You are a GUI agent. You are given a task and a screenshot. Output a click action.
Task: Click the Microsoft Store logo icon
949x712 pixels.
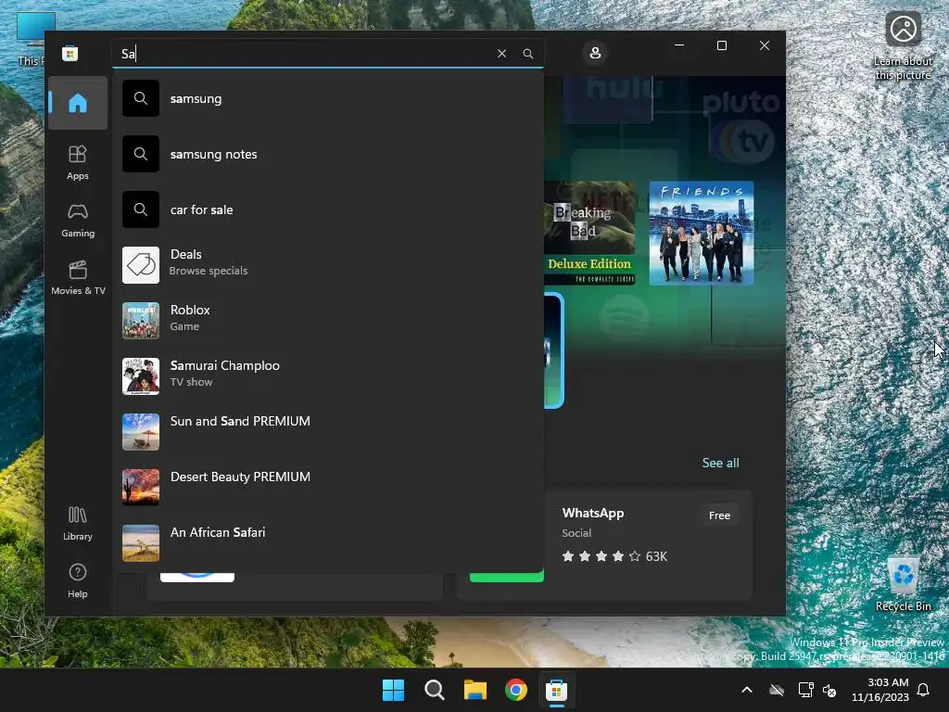coord(70,53)
